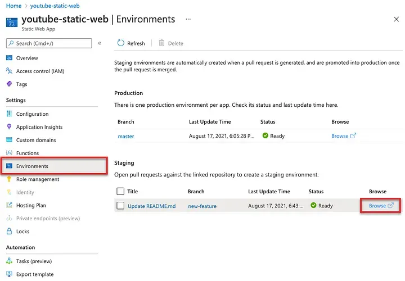Click Ready status text in new-feature row

[326, 206]
